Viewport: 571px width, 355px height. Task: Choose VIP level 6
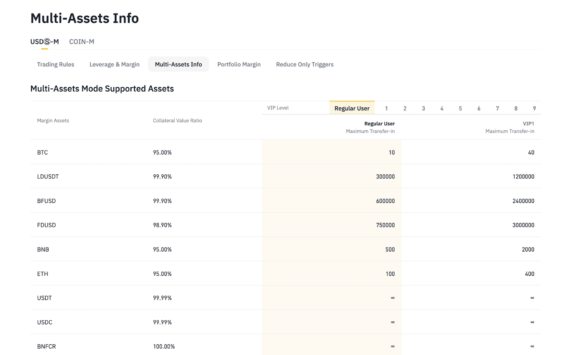[479, 108]
